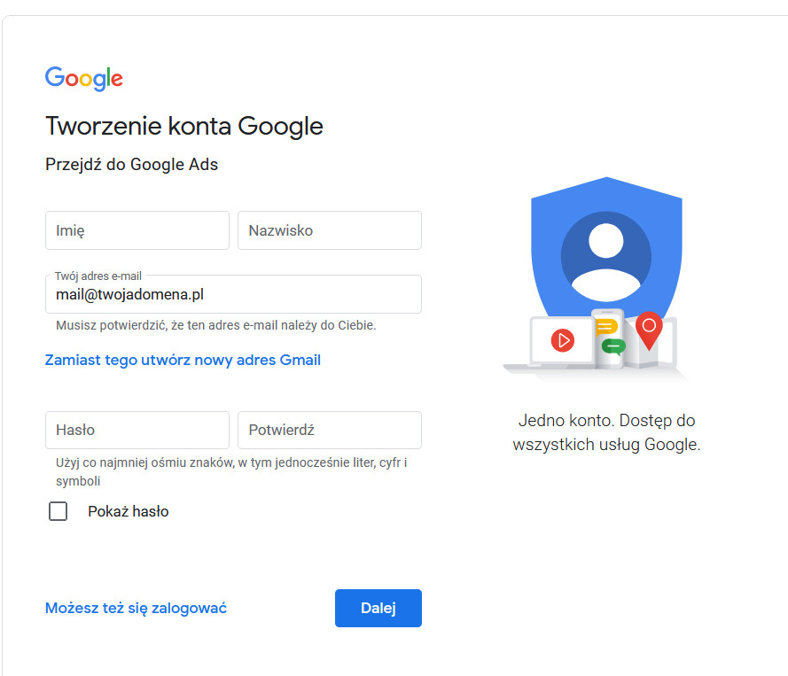Click the Pokaż hasło label
788x676 pixels.
tap(129, 511)
